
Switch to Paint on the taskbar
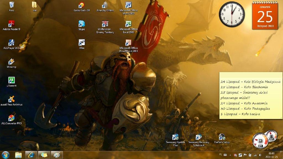(57, 155)
